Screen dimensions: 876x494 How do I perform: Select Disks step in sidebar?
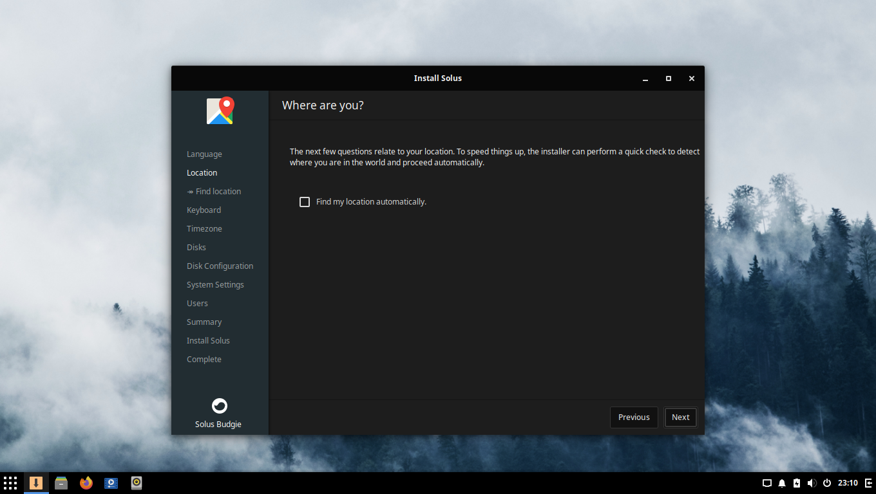(x=196, y=248)
